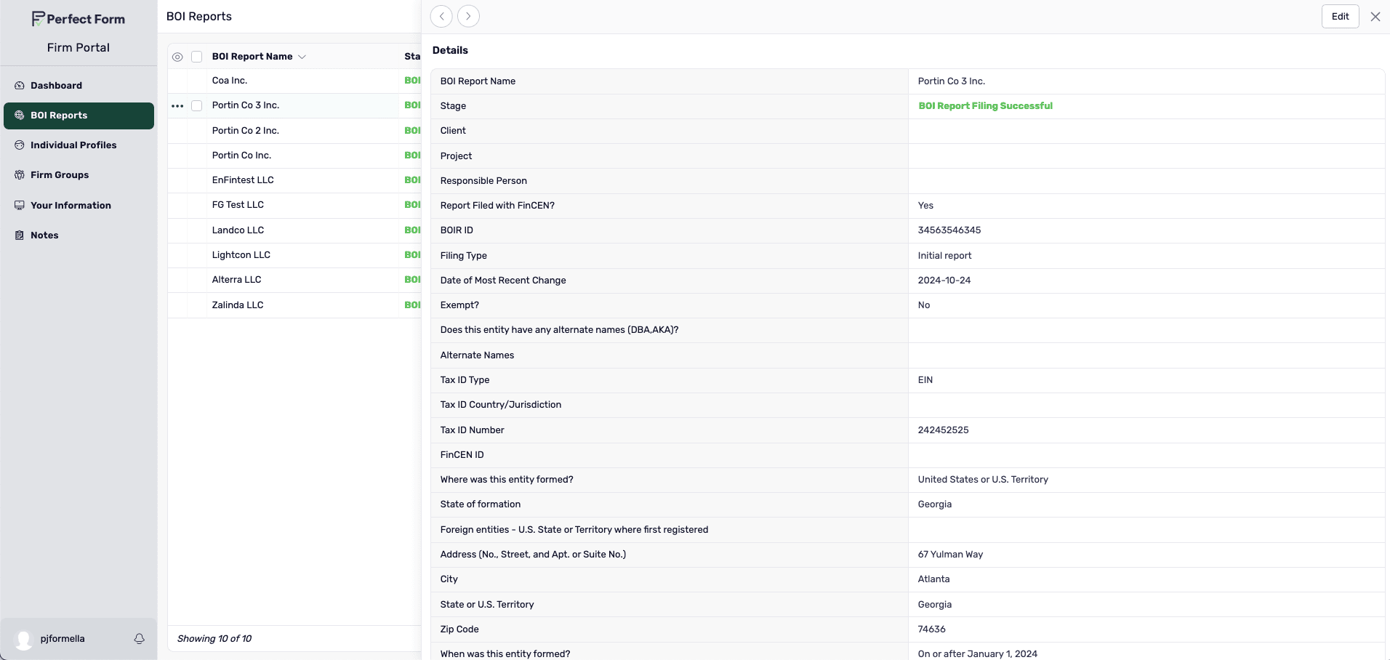Tick the checkbox for Portin Co 3 Inc.
1390x660 pixels.
pos(196,106)
